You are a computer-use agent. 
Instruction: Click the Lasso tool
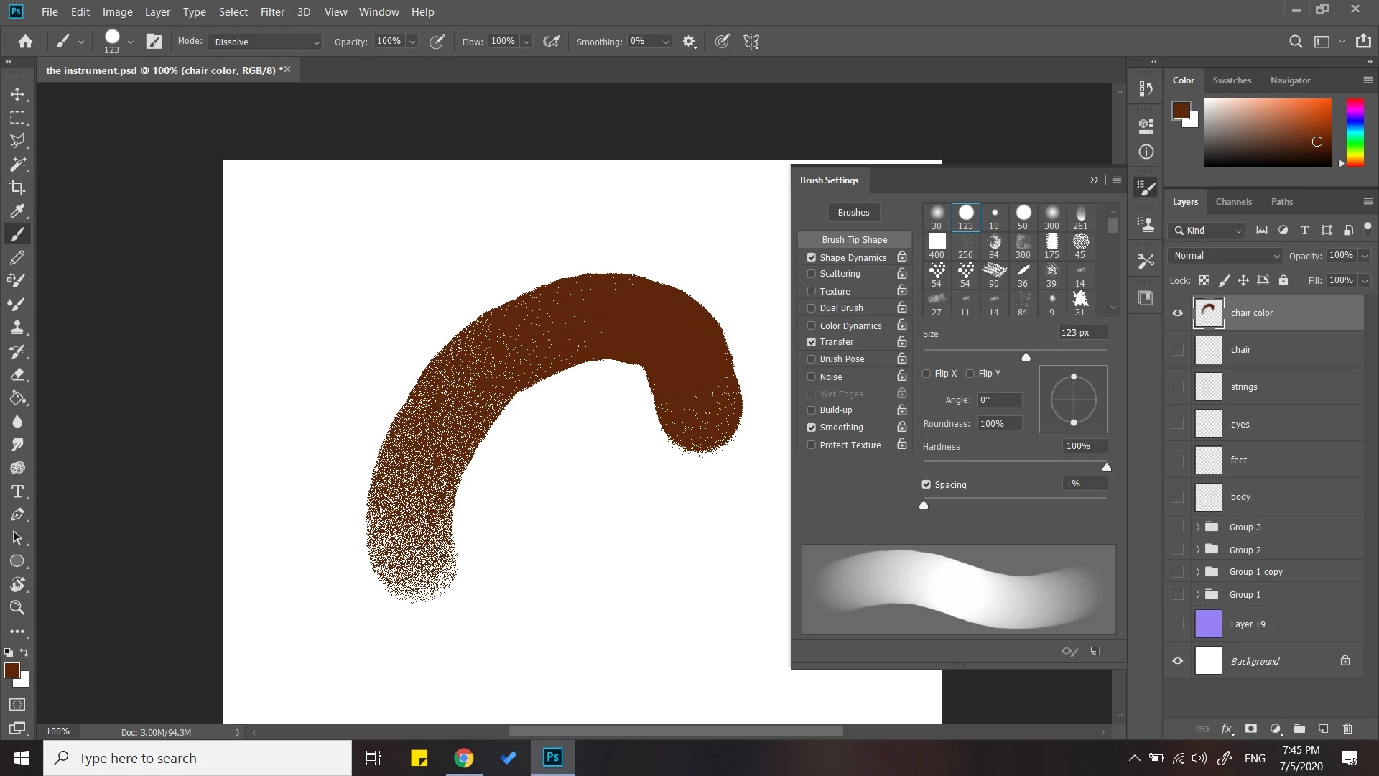pyautogui.click(x=17, y=140)
